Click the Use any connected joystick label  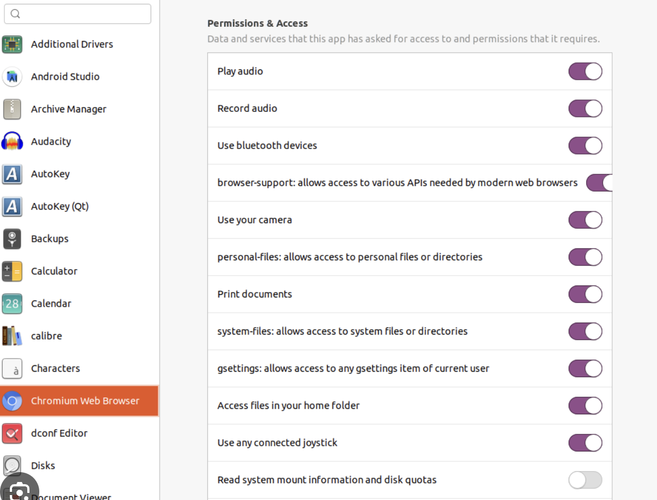point(277,443)
